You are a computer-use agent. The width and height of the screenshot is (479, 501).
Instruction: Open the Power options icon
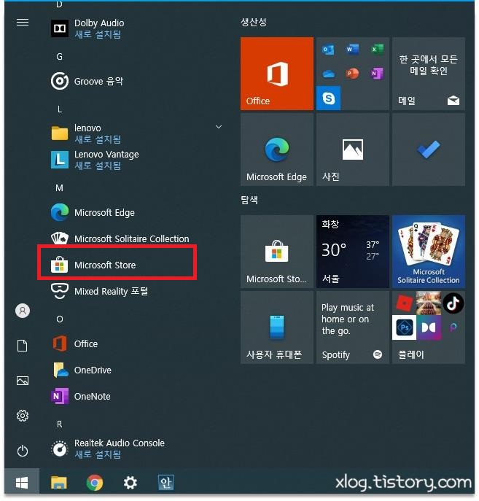pyautogui.click(x=23, y=451)
